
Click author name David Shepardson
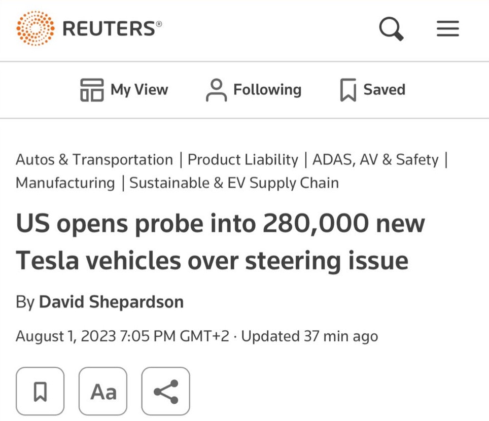click(111, 301)
